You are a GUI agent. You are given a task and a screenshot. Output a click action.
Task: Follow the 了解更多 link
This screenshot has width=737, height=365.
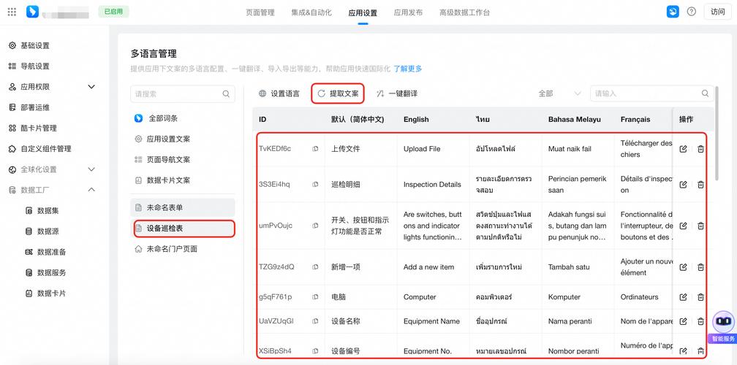tap(407, 69)
